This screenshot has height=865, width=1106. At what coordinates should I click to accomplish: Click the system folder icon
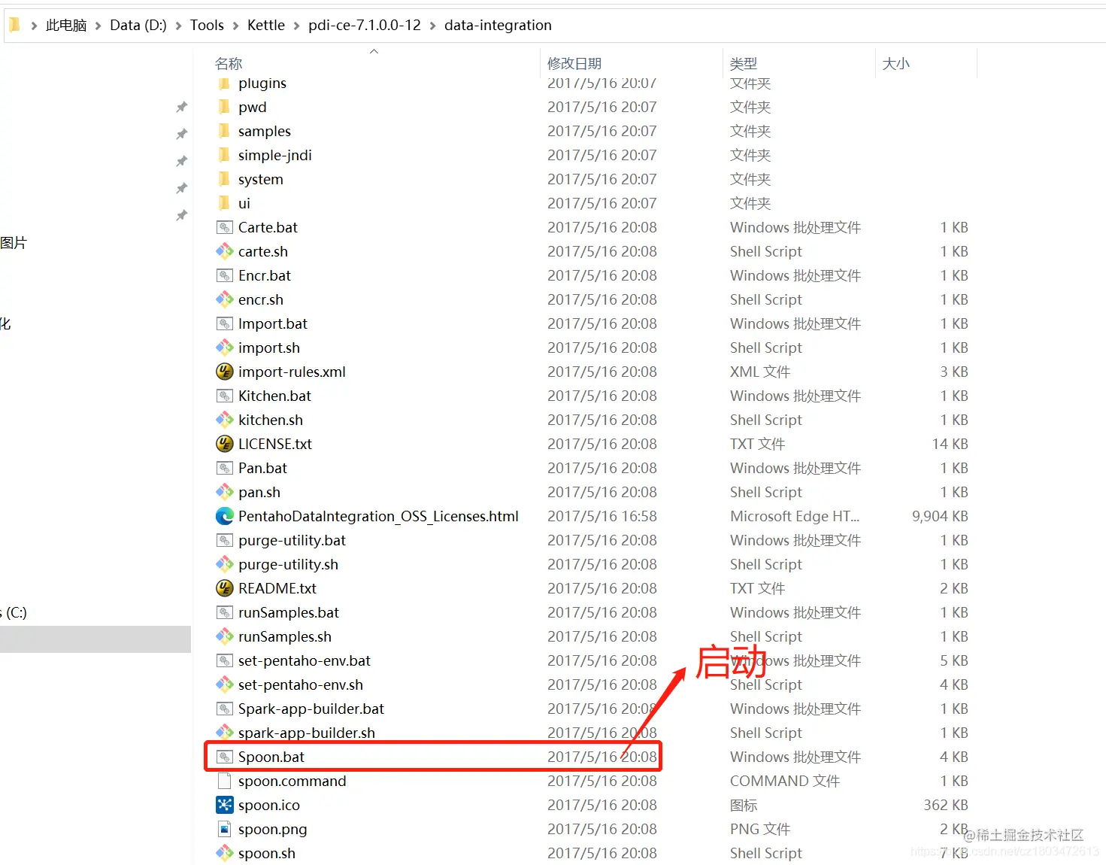pyautogui.click(x=224, y=179)
